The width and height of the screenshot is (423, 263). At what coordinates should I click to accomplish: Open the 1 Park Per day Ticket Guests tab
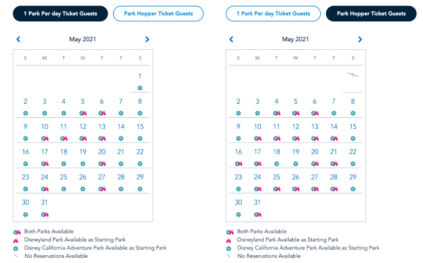(x=60, y=14)
